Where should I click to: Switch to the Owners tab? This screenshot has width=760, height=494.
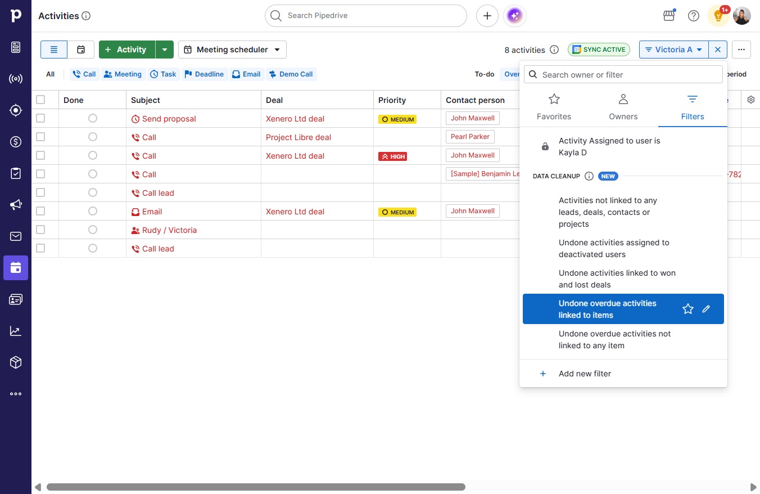coord(623,107)
